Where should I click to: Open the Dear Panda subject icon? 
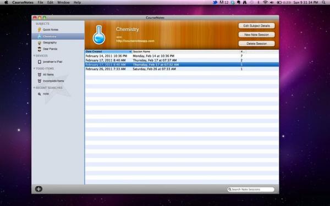pyautogui.click(x=40, y=49)
